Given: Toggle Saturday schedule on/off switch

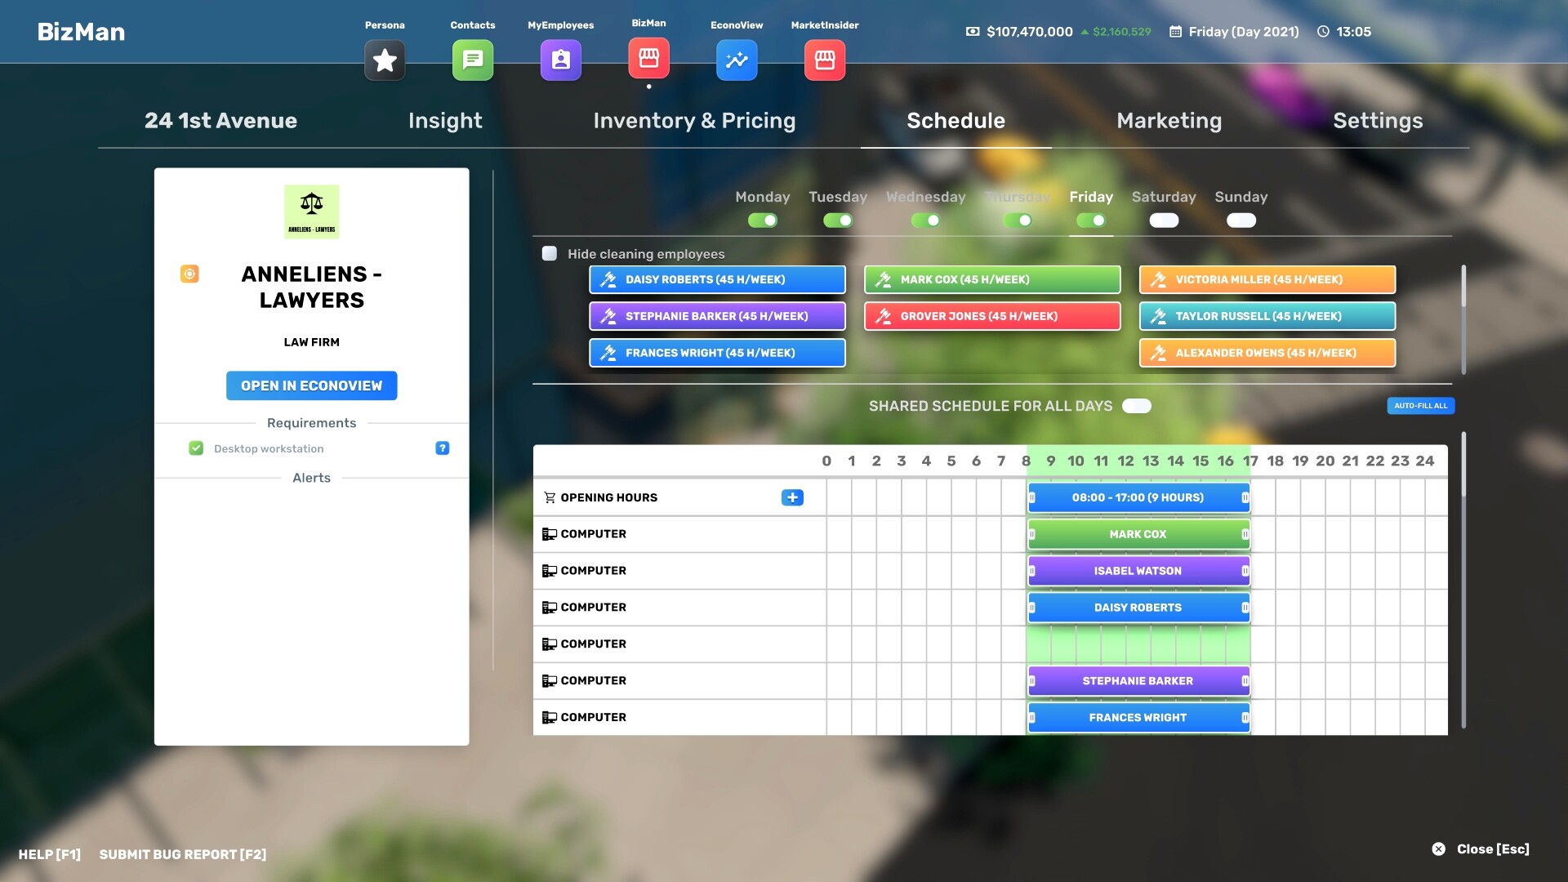Looking at the screenshot, I should click(x=1162, y=220).
